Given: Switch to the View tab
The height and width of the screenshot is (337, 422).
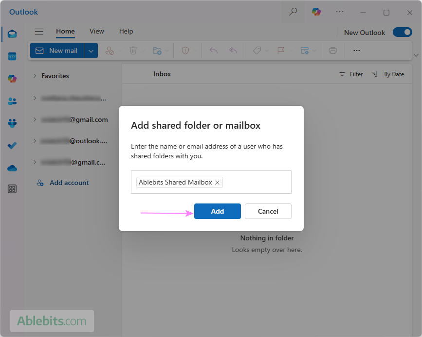Looking at the screenshot, I should tap(97, 32).
